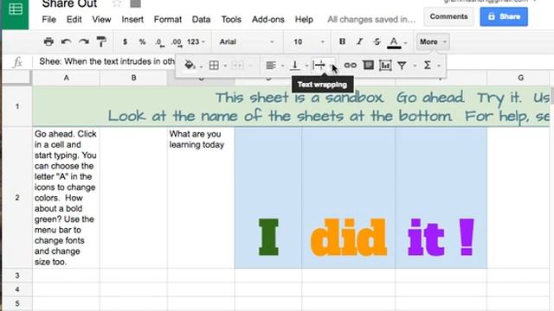Collapse the More toolbar button
This screenshot has width=554, height=311.
click(433, 41)
